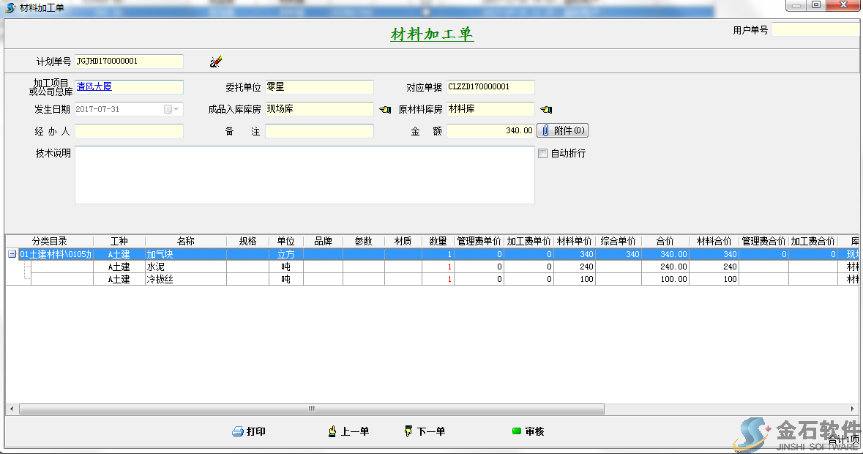863x454 pixels.
Task: Collapse the 01土建材料 tree row
Action: click(12, 254)
